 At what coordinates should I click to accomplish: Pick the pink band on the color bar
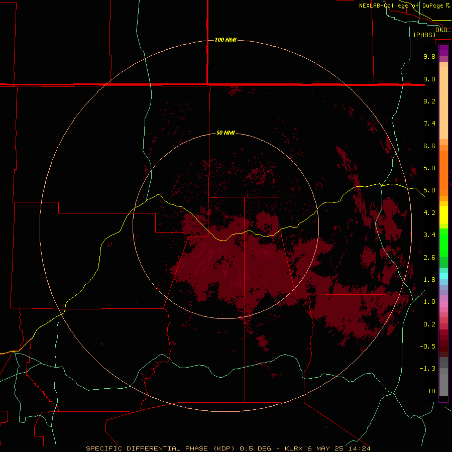(x=443, y=304)
